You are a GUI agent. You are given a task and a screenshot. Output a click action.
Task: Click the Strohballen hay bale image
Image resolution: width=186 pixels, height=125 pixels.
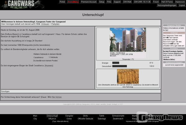click(x=128, y=76)
